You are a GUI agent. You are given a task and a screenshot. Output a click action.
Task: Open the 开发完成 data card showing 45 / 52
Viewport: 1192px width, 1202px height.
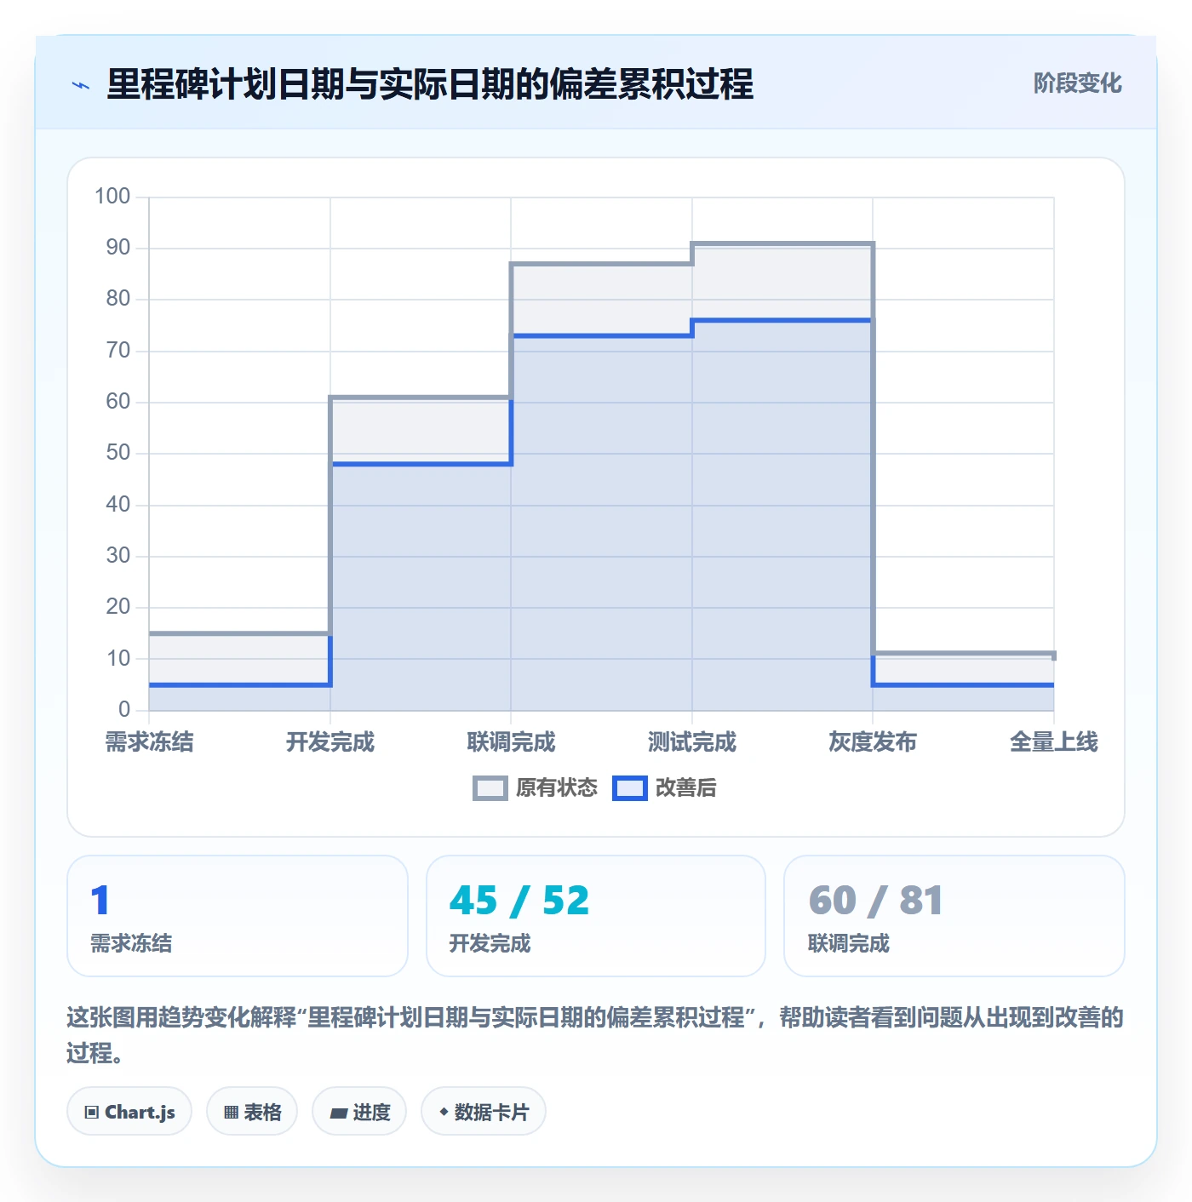[x=596, y=916]
